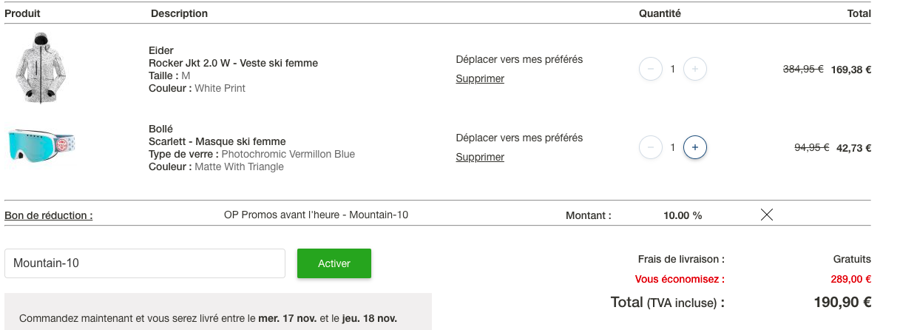Click Supprimer for the Eider jacket
This screenshot has width=900, height=330.
pyautogui.click(x=480, y=78)
